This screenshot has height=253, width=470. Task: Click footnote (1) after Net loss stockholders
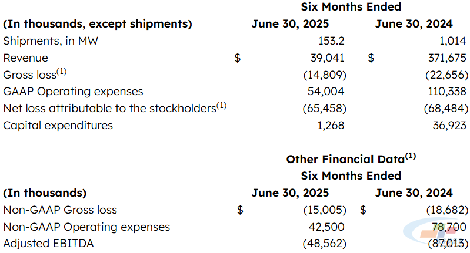tap(222, 106)
